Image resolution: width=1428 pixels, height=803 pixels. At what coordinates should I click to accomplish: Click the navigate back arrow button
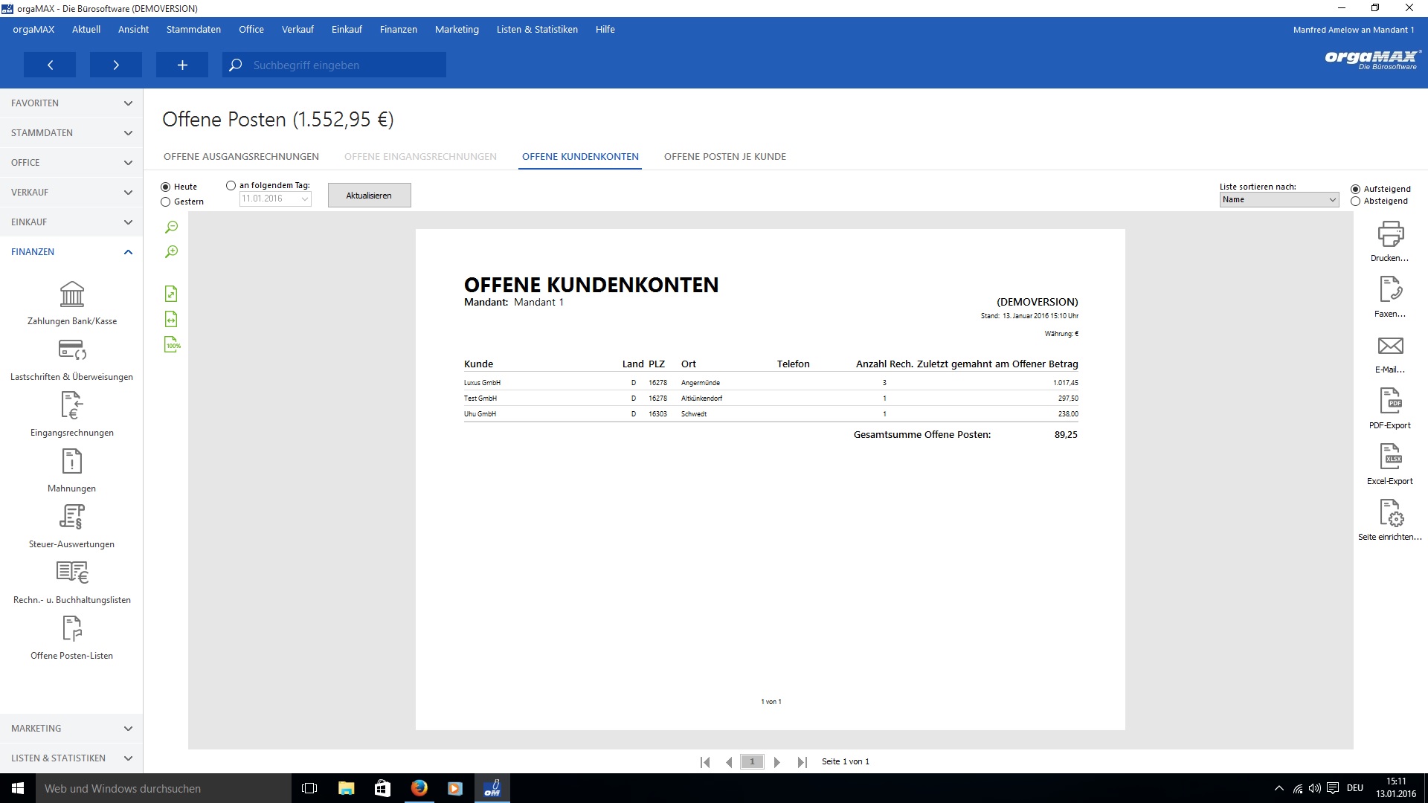click(50, 65)
